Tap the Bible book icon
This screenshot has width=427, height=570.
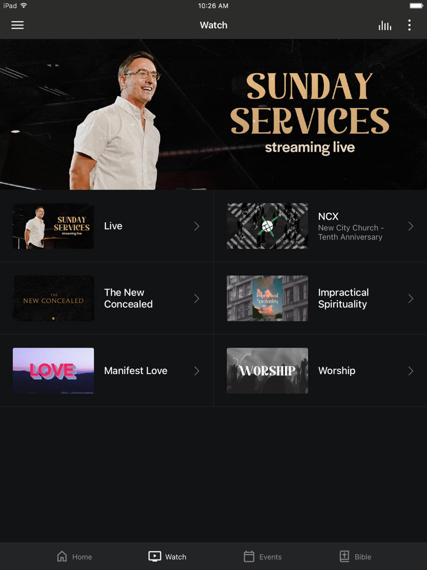[344, 556]
